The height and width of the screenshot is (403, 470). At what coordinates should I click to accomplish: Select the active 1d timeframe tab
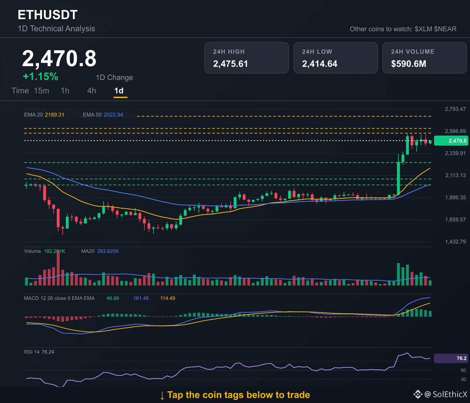pyautogui.click(x=119, y=91)
